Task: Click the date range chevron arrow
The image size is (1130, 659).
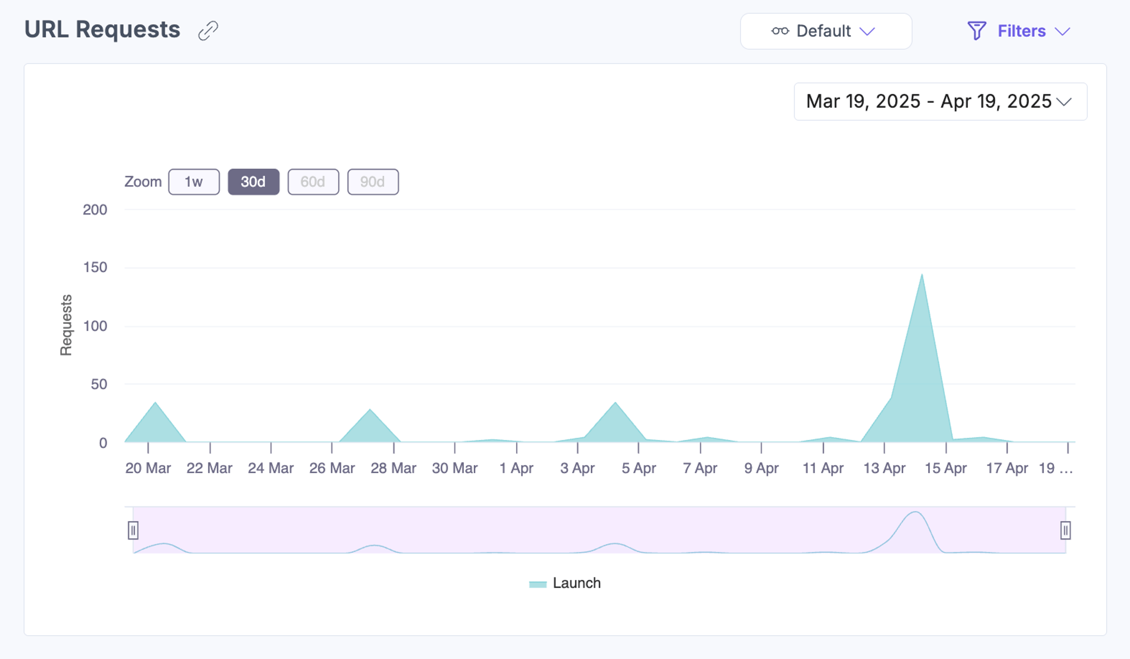Action: tap(1063, 102)
